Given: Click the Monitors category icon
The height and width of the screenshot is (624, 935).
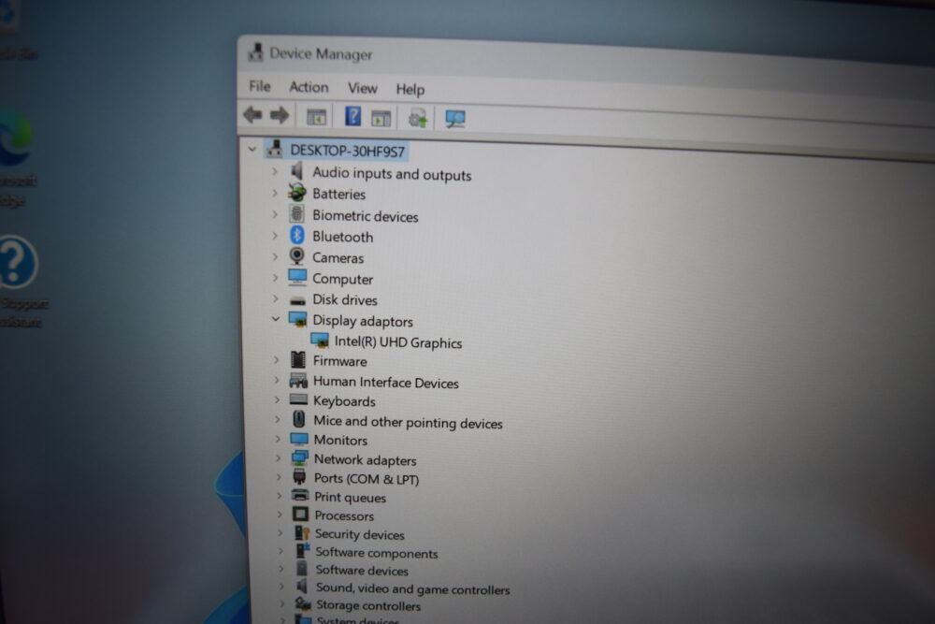Looking at the screenshot, I should click(x=299, y=439).
